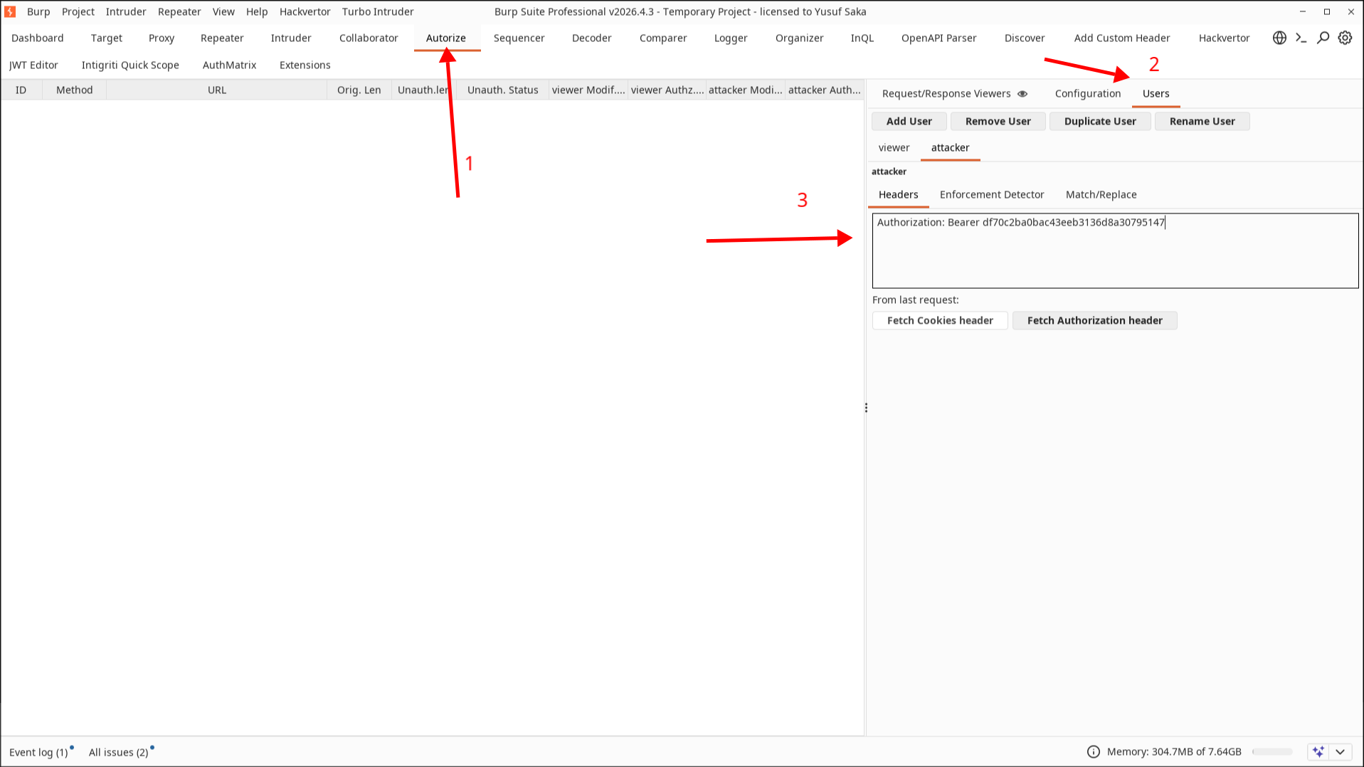Open the Help menu

point(257,11)
